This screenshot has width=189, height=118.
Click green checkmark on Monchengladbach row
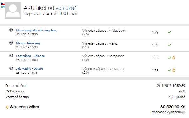click(169, 32)
